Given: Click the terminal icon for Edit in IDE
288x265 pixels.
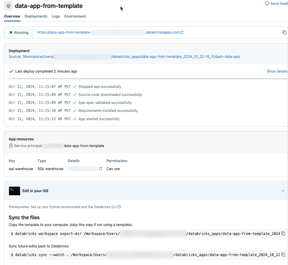Looking at the screenshot, I should tap(14, 191).
